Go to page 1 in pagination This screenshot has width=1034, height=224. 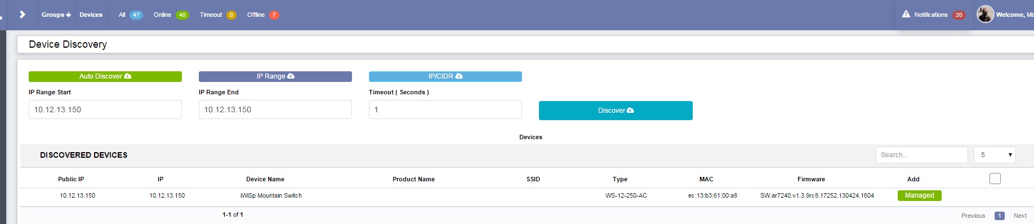pyautogui.click(x=1000, y=216)
